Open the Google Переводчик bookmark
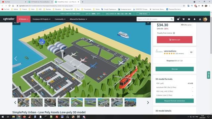 pos(109,9)
